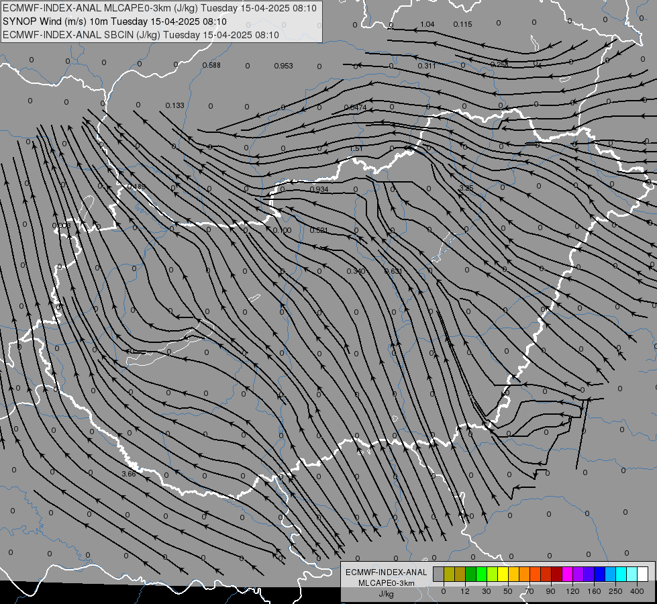Click the MLCAPE0-3km title line
This screenshot has width=657, height=604.
[160, 8]
